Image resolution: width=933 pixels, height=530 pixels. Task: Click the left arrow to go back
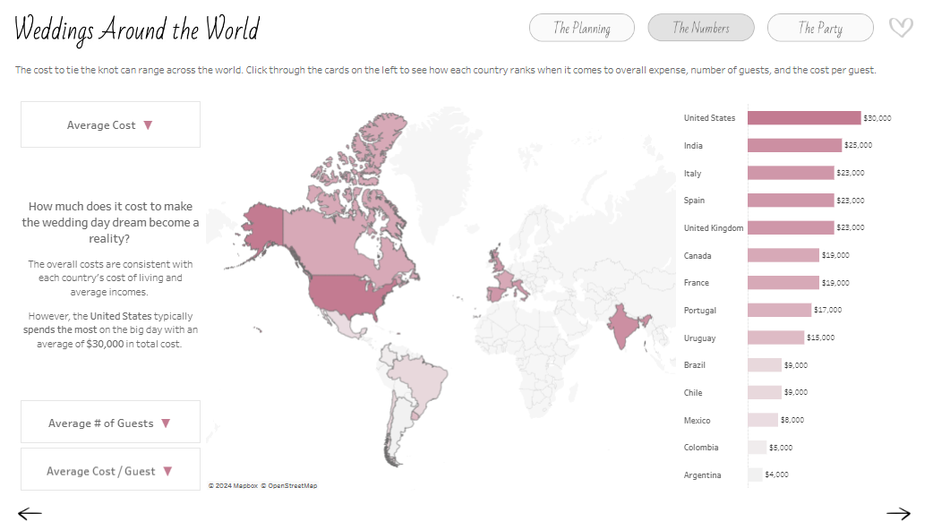pos(30,514)
